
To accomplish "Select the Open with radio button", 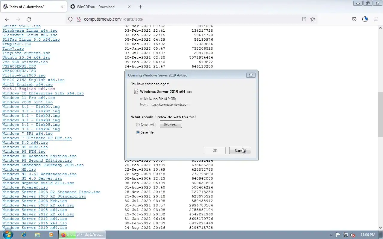I will (138, 125).
